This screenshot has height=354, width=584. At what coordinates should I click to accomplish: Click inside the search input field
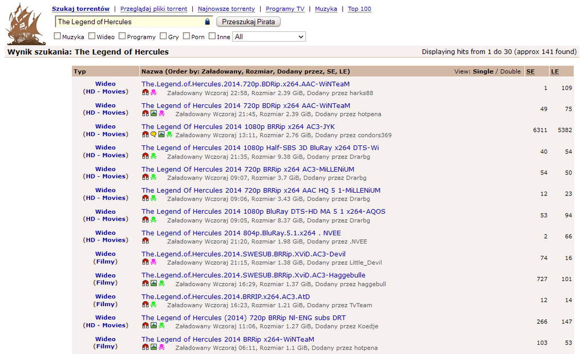(125, 21)
